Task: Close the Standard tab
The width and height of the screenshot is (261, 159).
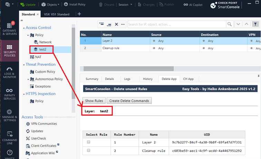Action: click(x=38, y=14)
